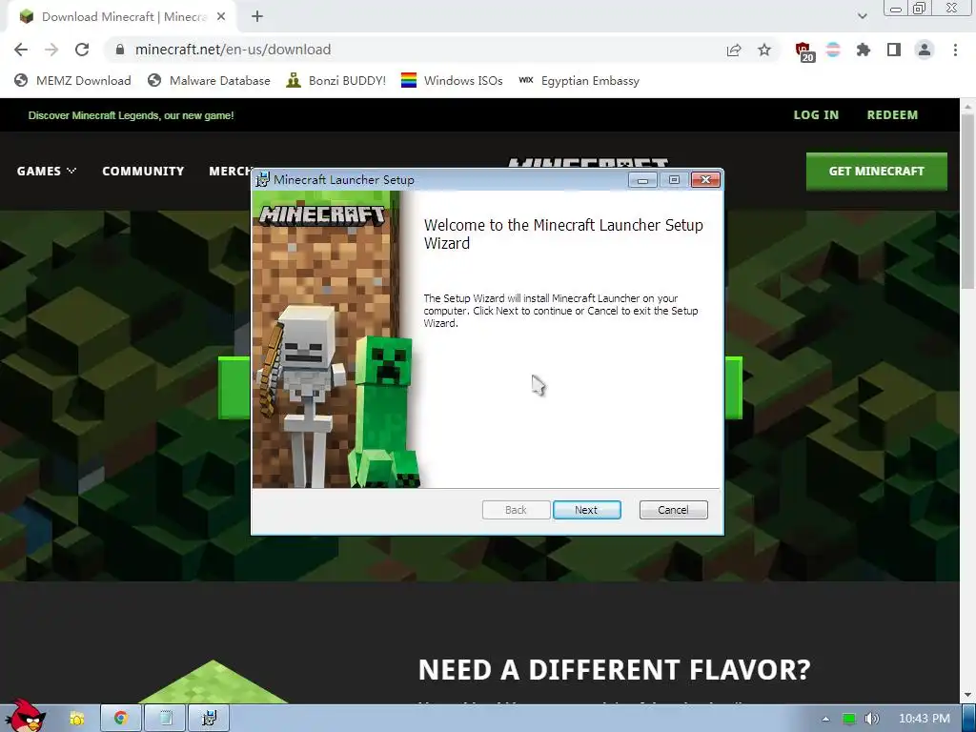
Task: Click the striped flag extension icon
Action: coord(833,50)
